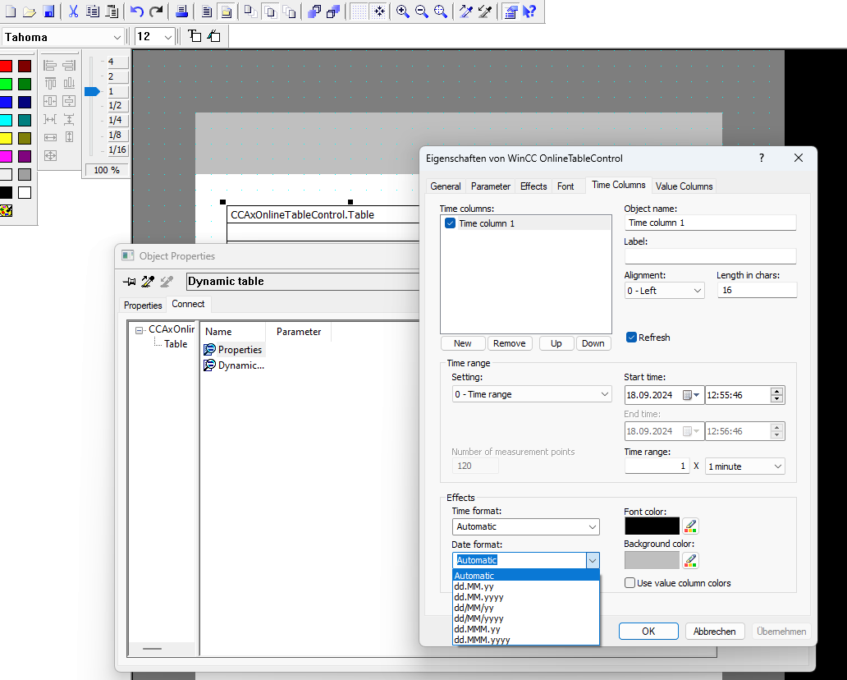Click the pin icon in Object Properties
This screenshot has width=847, height=680.
pyautogui.click(x=130, y=282)
